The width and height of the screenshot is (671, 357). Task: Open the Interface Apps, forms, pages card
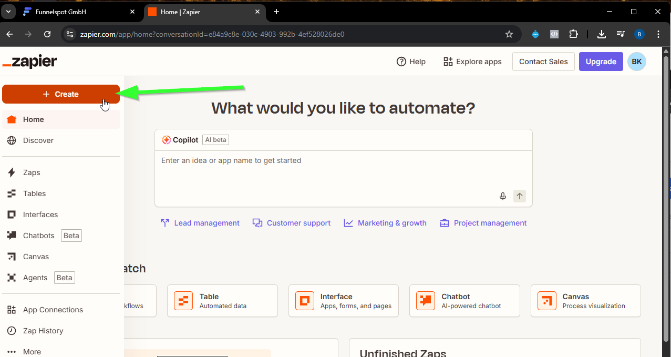(344, 301)
